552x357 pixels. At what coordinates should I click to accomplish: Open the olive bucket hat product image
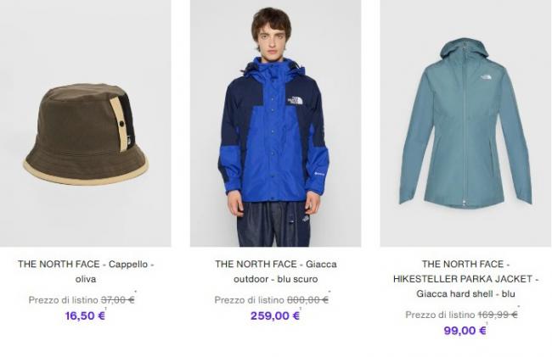coord(86,123)
